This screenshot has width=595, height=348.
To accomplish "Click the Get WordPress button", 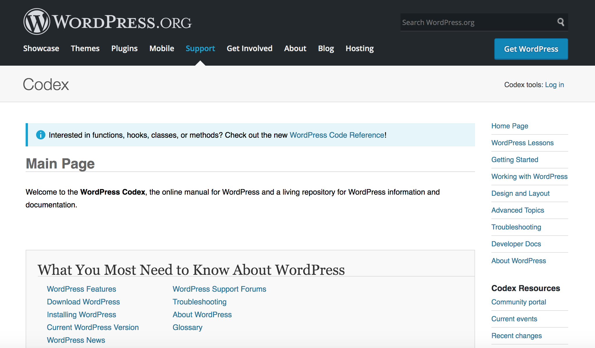I will click(531, 49).
